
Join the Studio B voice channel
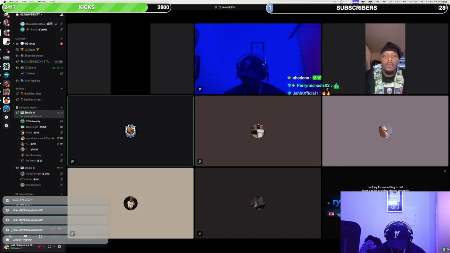click(x=39, y=168)
